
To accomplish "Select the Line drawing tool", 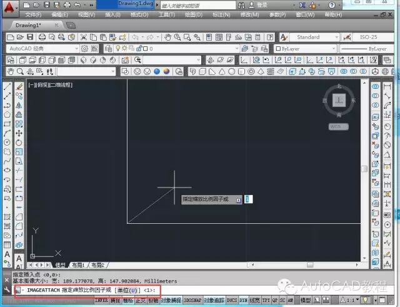I will coord(7,86).
